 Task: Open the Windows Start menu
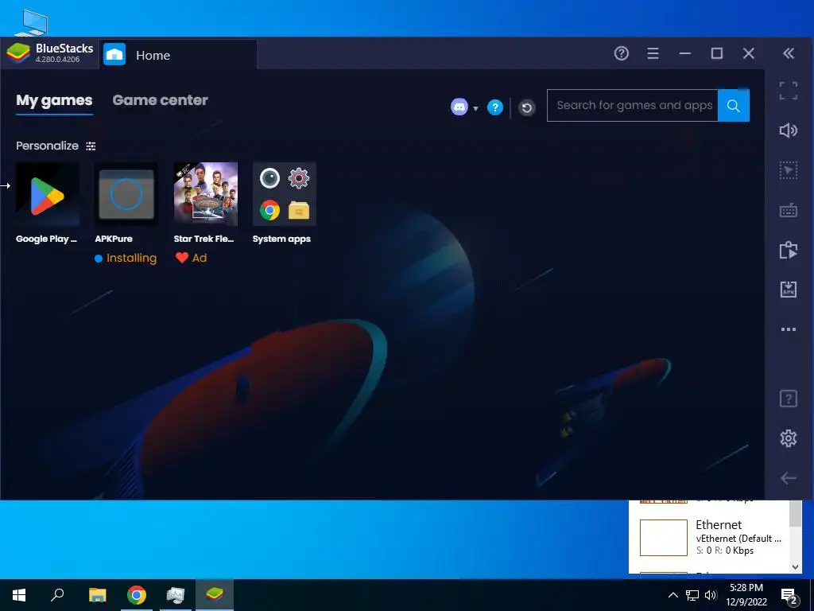pos(19,595)
